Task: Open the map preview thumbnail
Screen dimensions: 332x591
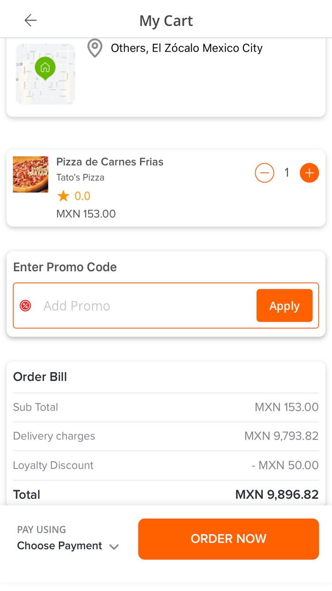Action: [x=45, y=74]
